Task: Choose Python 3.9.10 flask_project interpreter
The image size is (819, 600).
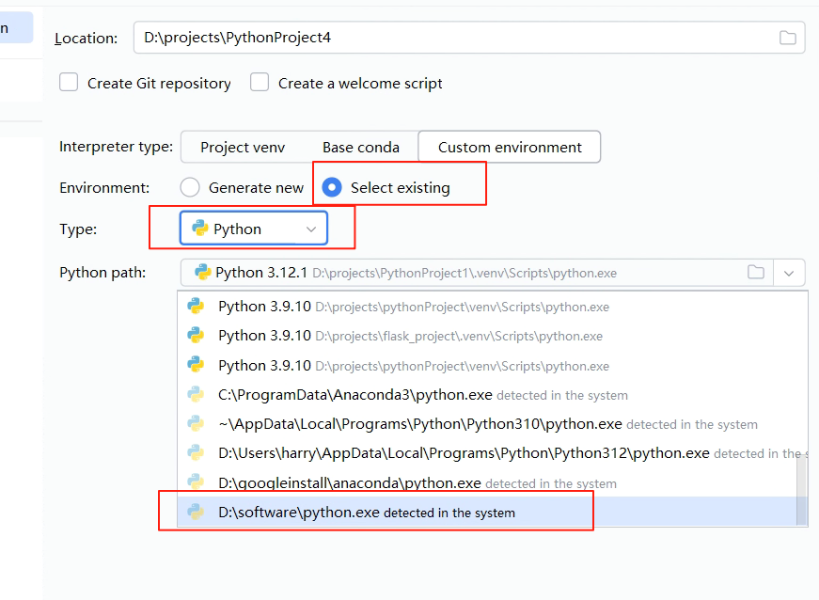Action: (x=491, y=336)
